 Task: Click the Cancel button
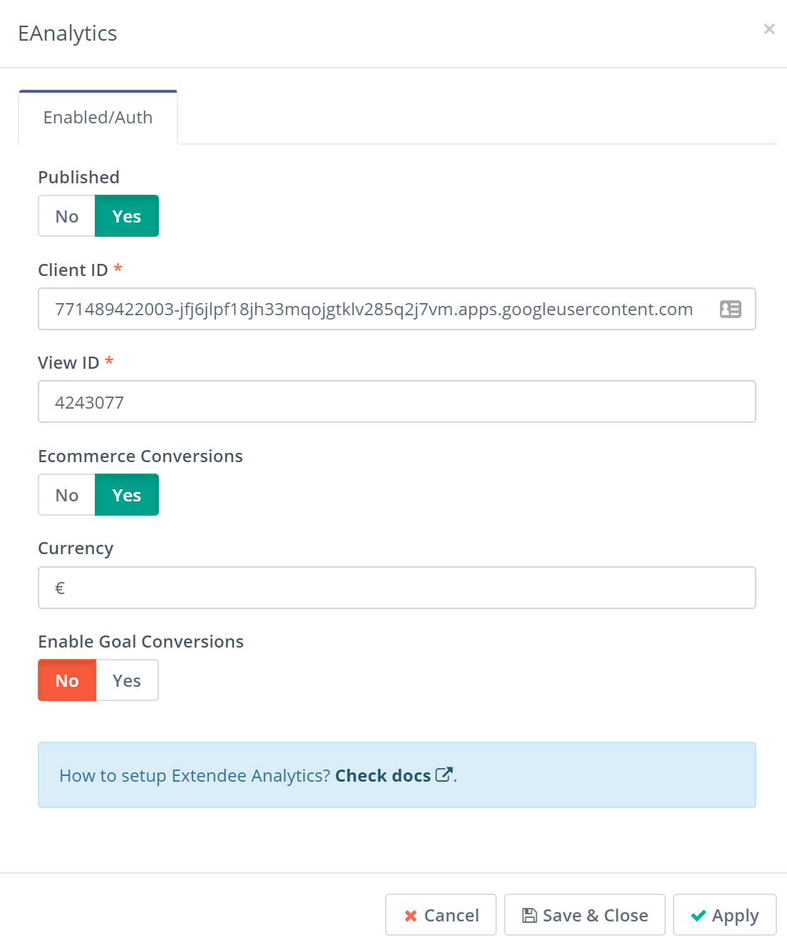click(441, 915)
